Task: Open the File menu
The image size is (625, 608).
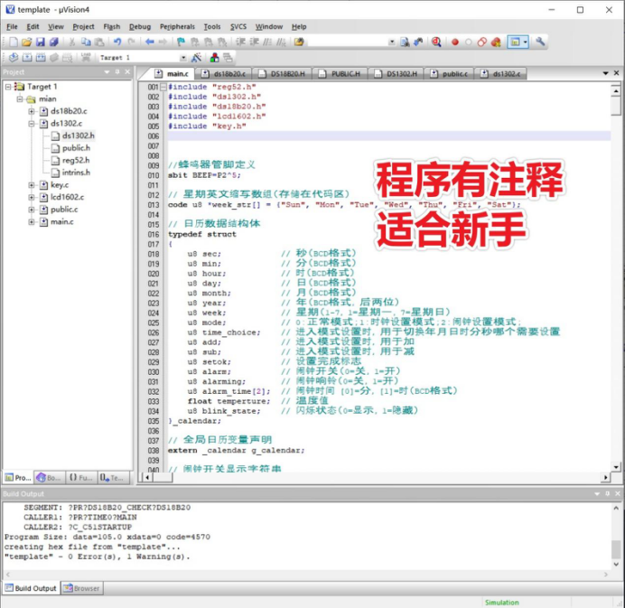Action: 12,27
